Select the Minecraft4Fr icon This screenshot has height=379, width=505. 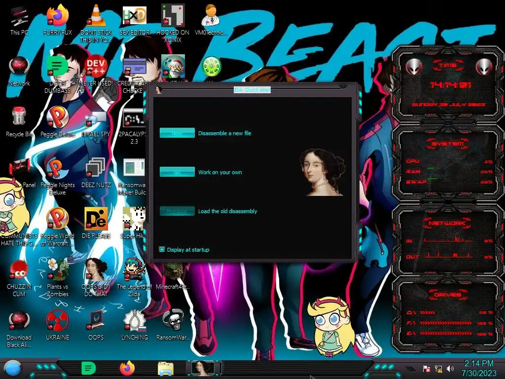tap(173, 276)
